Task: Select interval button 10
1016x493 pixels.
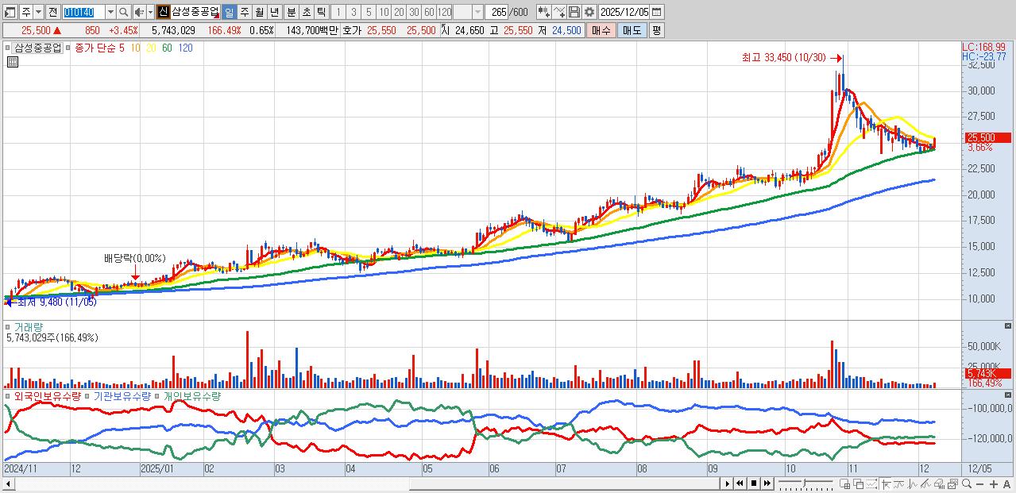Action: click(384, 12)
